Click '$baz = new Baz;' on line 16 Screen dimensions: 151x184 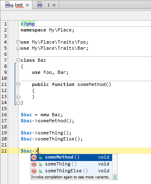pos(42,115)
